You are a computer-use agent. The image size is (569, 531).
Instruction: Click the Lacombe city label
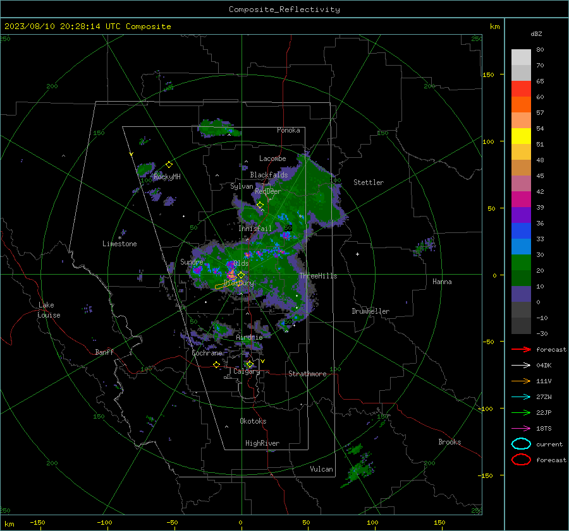pos(272,158)
